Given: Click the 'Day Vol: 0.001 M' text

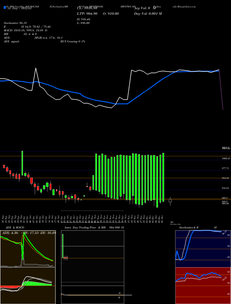Looking at the screenshot, I should coord(148,13).
